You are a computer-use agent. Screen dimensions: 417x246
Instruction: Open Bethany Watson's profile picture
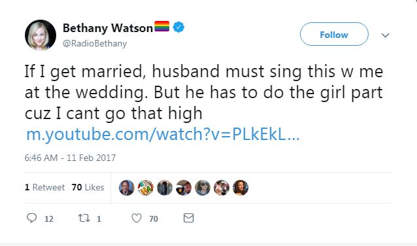coord(41,35)
